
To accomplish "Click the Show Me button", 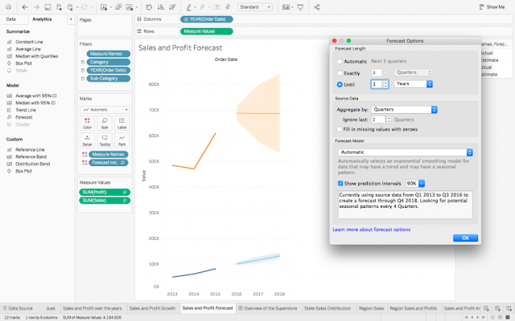I will coord(492,7).
